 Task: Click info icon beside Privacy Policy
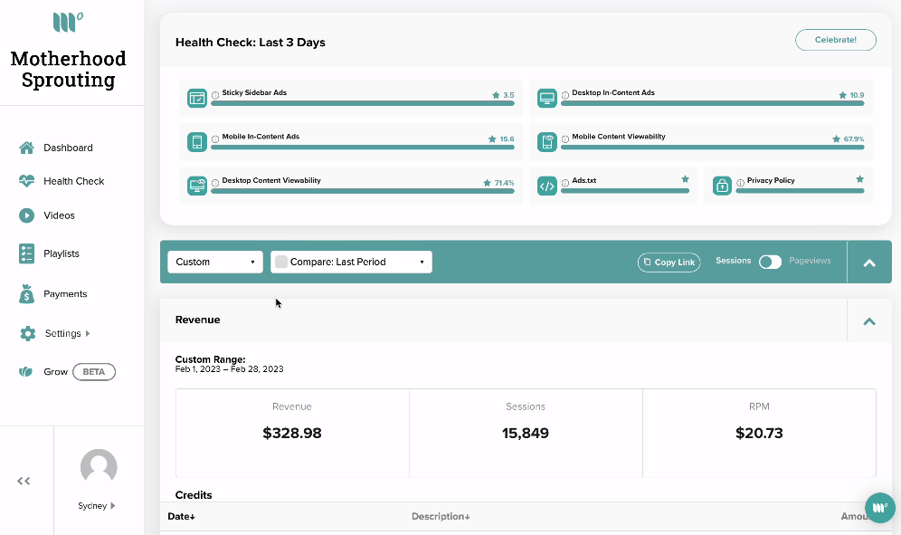[x=741, y=182]
